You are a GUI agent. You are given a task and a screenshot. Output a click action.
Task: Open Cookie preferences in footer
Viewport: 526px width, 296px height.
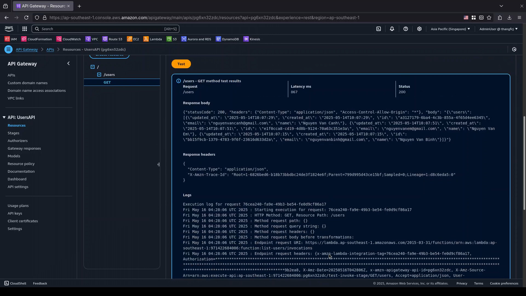[504, 283]
